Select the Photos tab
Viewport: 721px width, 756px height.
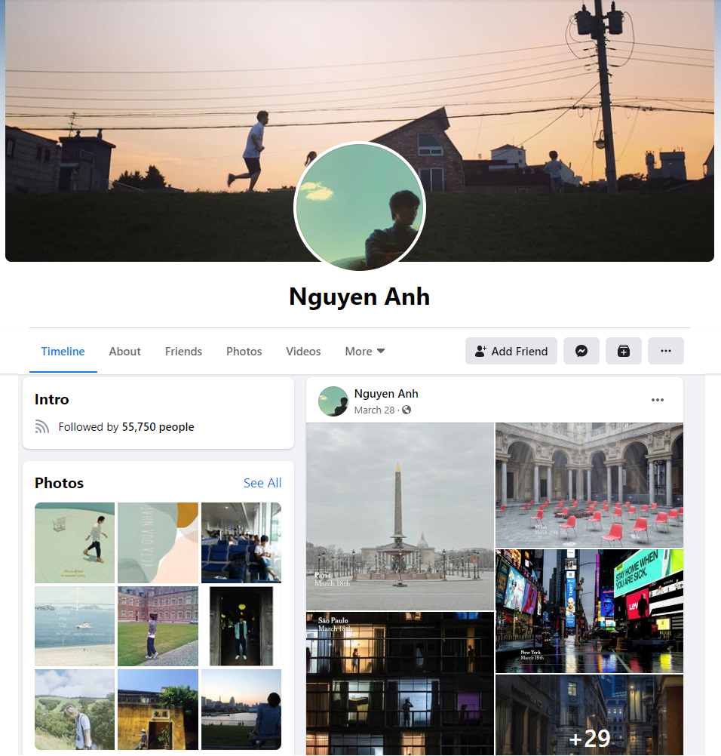[x=244, y=352]
